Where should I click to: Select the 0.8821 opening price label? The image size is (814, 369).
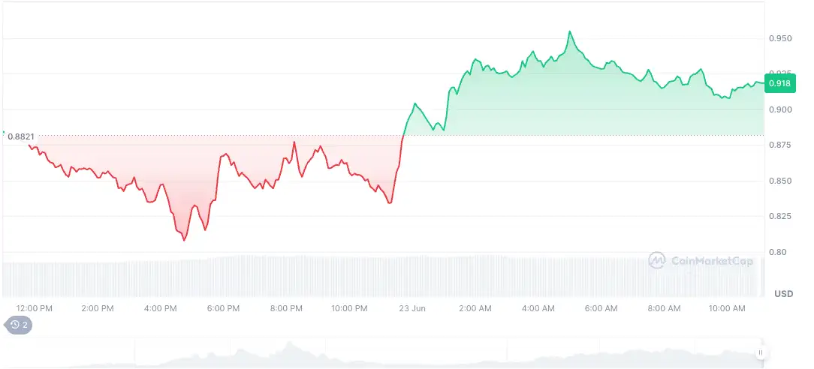[20, 136]
